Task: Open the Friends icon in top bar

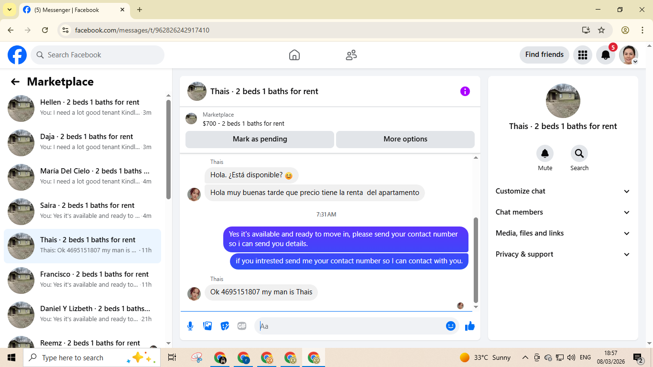Action: point(351,55)
